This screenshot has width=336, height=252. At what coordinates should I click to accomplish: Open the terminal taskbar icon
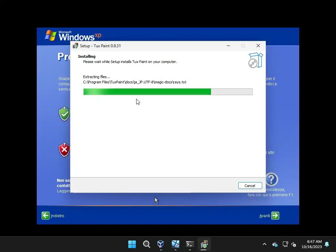(x=190, y=244)
